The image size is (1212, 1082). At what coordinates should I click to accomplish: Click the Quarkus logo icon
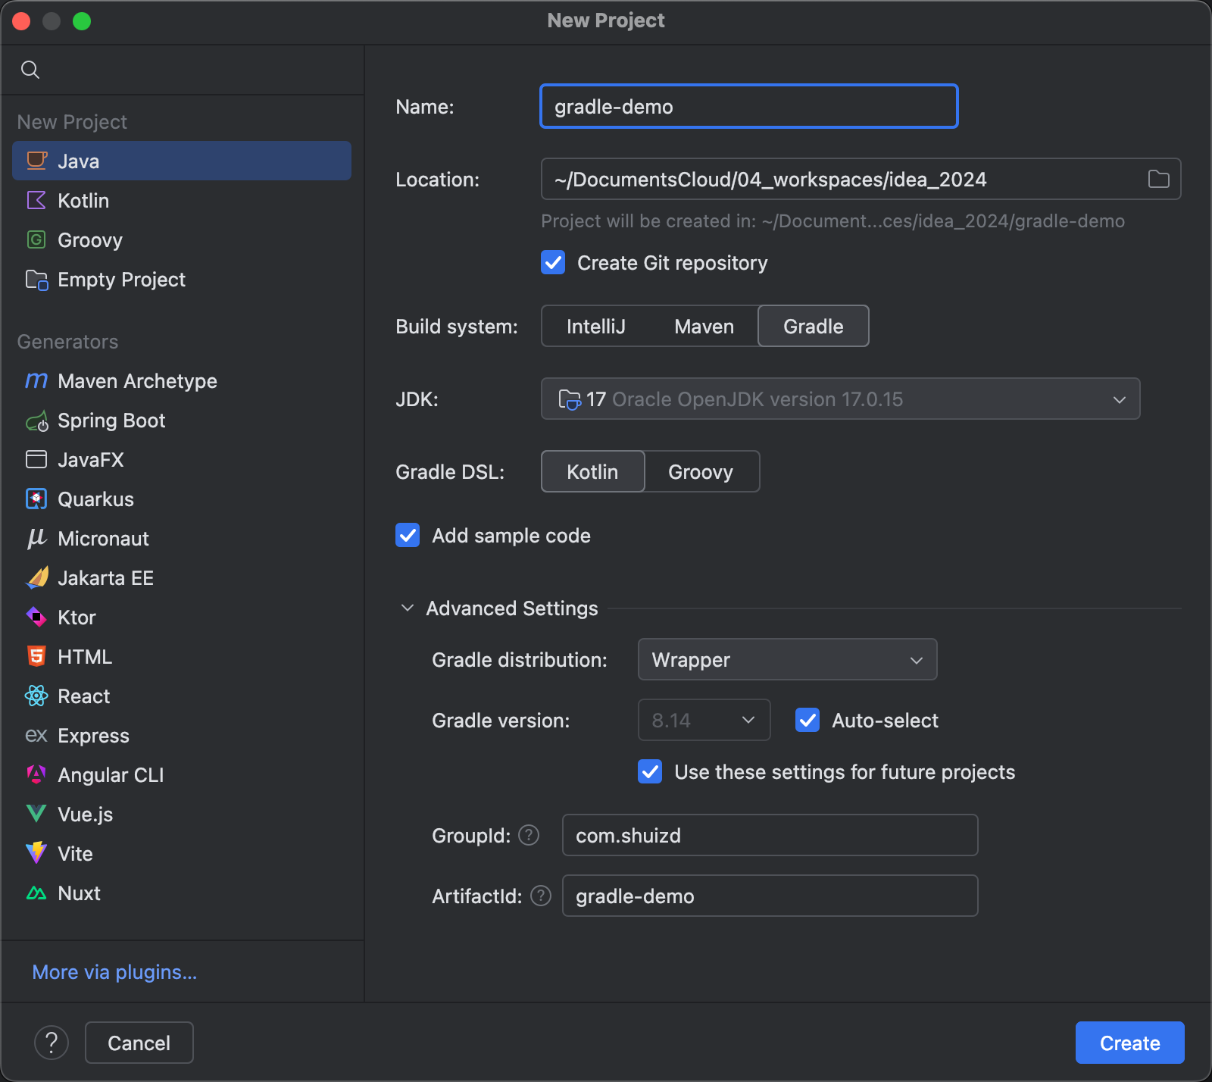tap(36, 499)
